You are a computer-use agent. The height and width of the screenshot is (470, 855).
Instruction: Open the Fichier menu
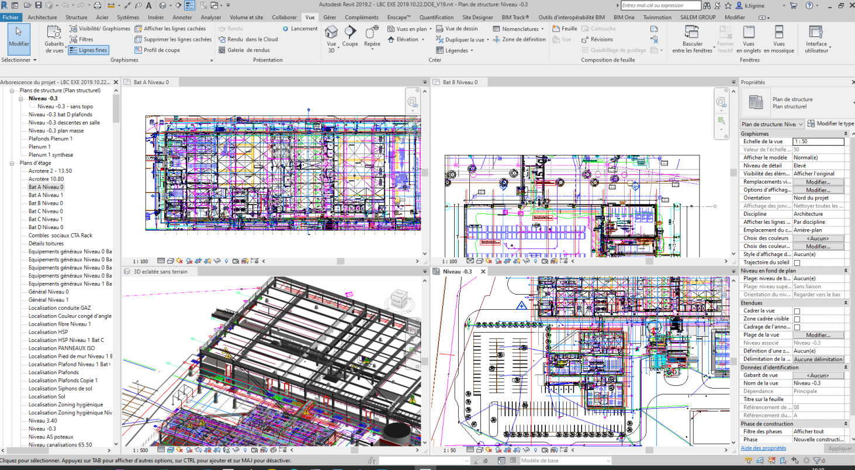click(x=11, y=18)
